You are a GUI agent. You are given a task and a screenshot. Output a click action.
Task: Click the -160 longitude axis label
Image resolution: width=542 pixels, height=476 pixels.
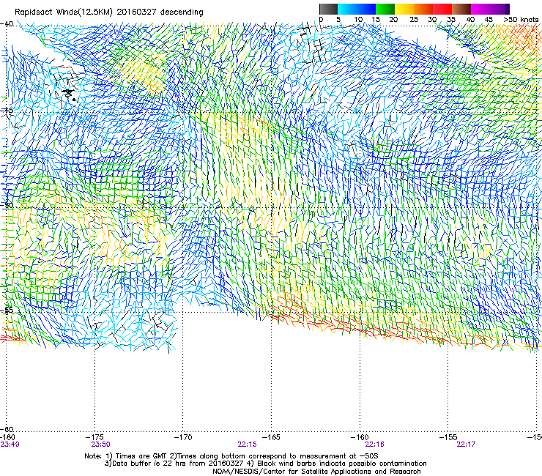(360, 437)
